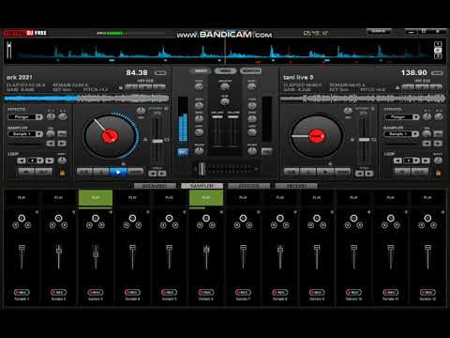Stop the green active PLAY on sample 3

point(96,197)
